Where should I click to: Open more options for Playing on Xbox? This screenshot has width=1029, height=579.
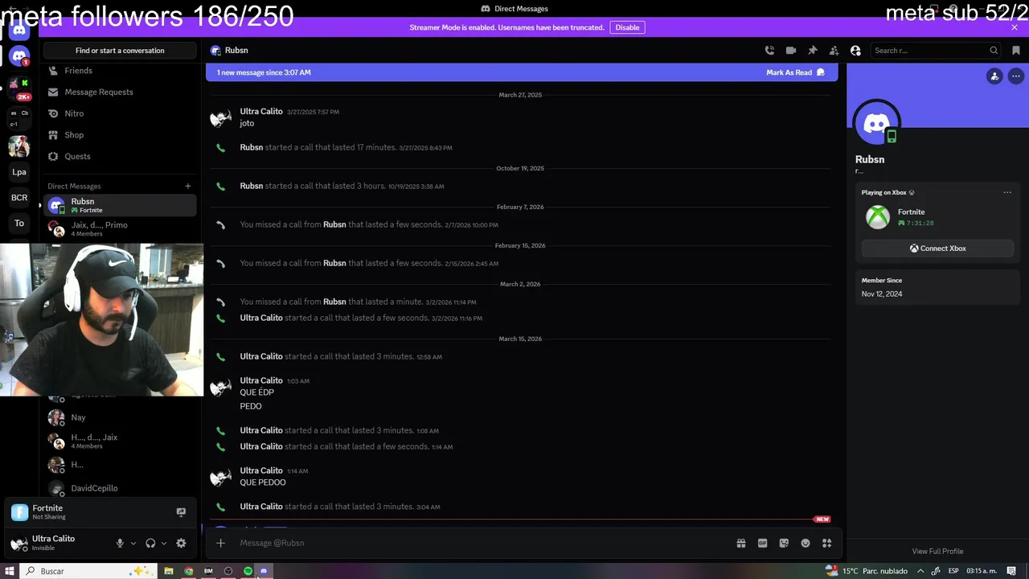click(1007, 193)
